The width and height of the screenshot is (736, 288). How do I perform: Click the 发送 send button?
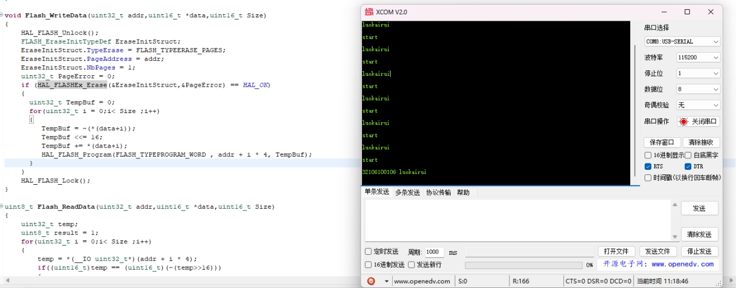tap(699, 208)
